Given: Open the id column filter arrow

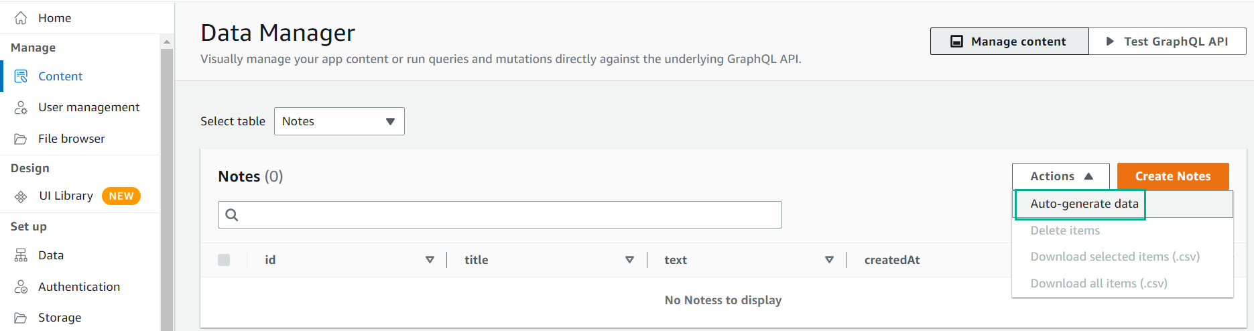Looking at the screenshot, I should (430, 260).
